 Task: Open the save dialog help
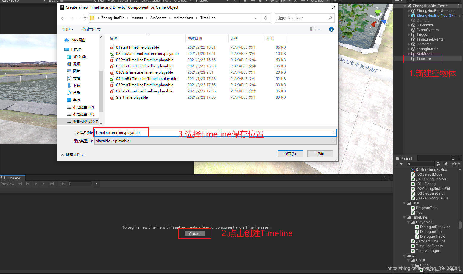(331, 29)
